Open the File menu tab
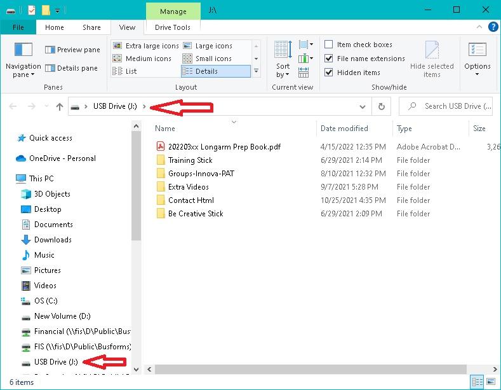Image resolution: width=501 pixels, height=390 pixels. click(18, 27)
